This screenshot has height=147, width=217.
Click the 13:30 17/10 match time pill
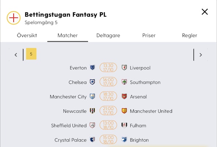click(x=108, y=67)
